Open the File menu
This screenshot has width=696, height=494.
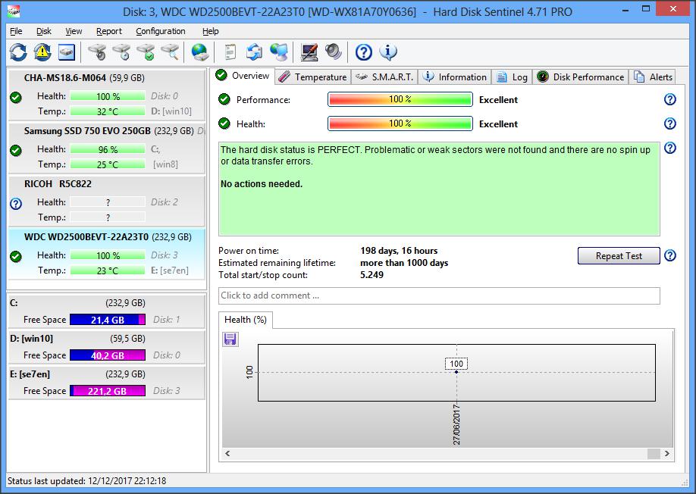point(16,31)
